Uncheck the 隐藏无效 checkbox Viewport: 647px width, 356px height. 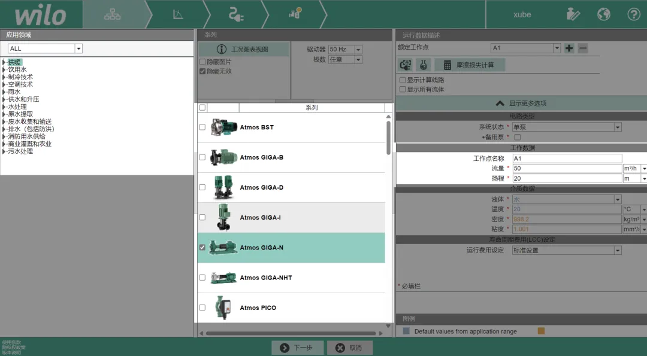pyautogui.click(x=202, y=71)
